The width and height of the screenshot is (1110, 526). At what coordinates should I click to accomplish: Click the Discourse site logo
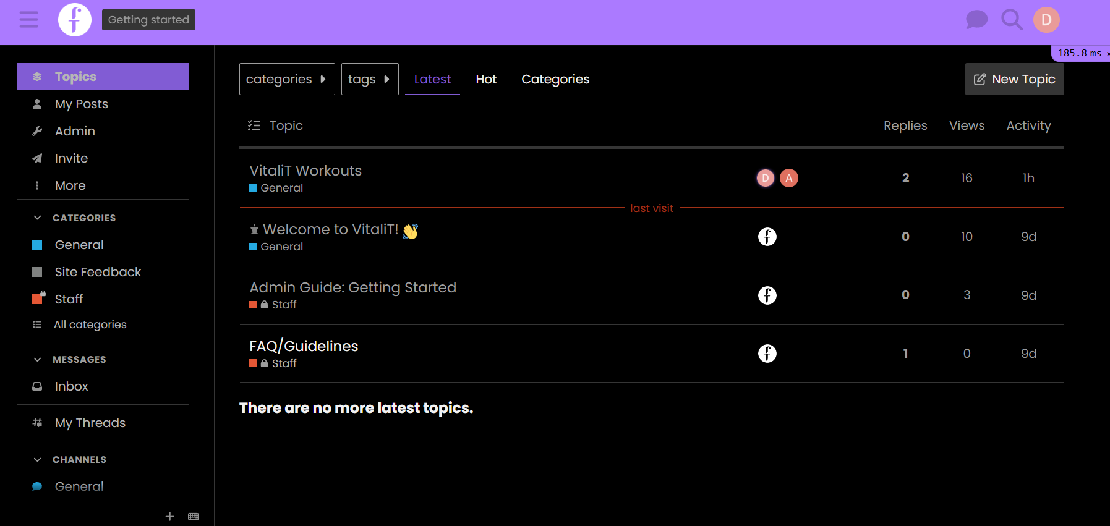(75, 20)
